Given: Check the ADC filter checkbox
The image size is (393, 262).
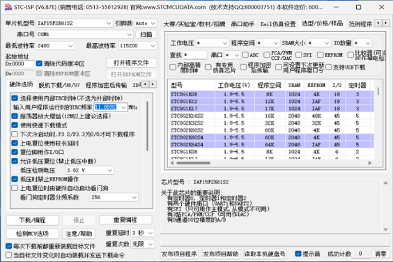Looking at the screenshot, I should (245, 55).
